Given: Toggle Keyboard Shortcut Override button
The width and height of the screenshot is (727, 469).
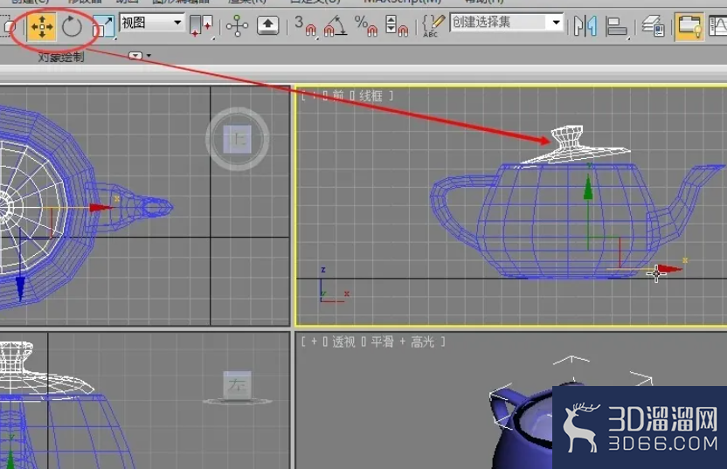Looking at the screenshot, I should click(x=268, y=25).
